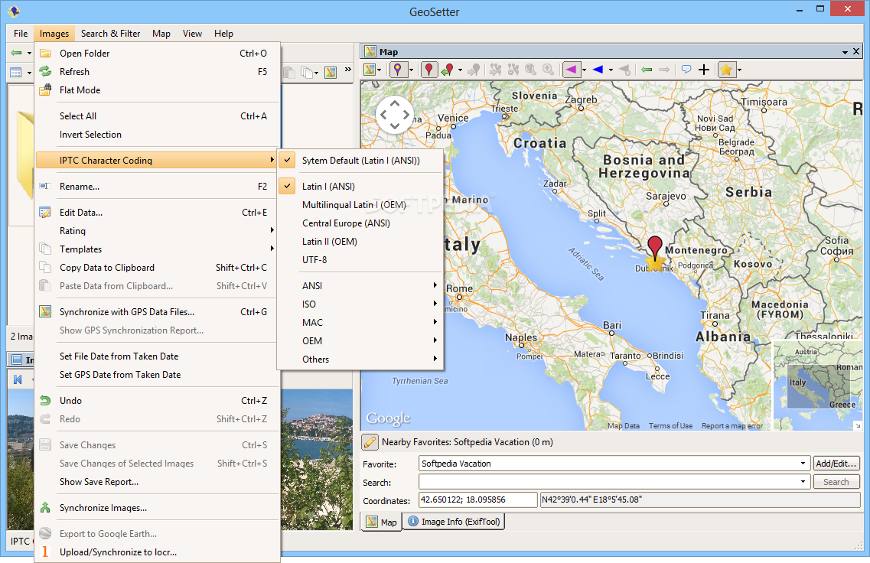This screenshot has width=870, height=563.
Task: Click the Map Data link
Action: [x=623, y=426]
